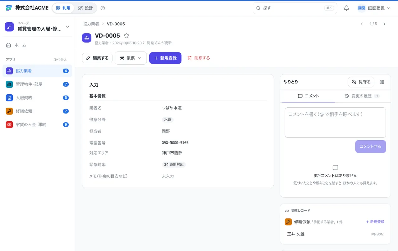Click the 神戸市西部 value
The height and width of the screenshot is (251, 398).
click(172, 153)
